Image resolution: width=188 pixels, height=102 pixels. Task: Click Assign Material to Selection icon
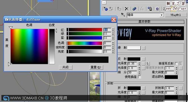[x=119, y=9]
